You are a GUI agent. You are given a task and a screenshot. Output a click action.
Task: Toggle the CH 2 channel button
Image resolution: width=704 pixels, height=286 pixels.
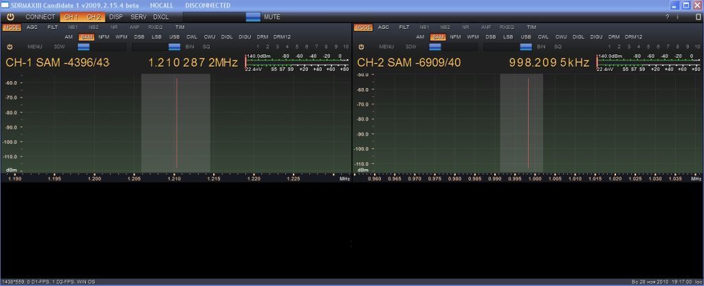(x=93, y=16)
